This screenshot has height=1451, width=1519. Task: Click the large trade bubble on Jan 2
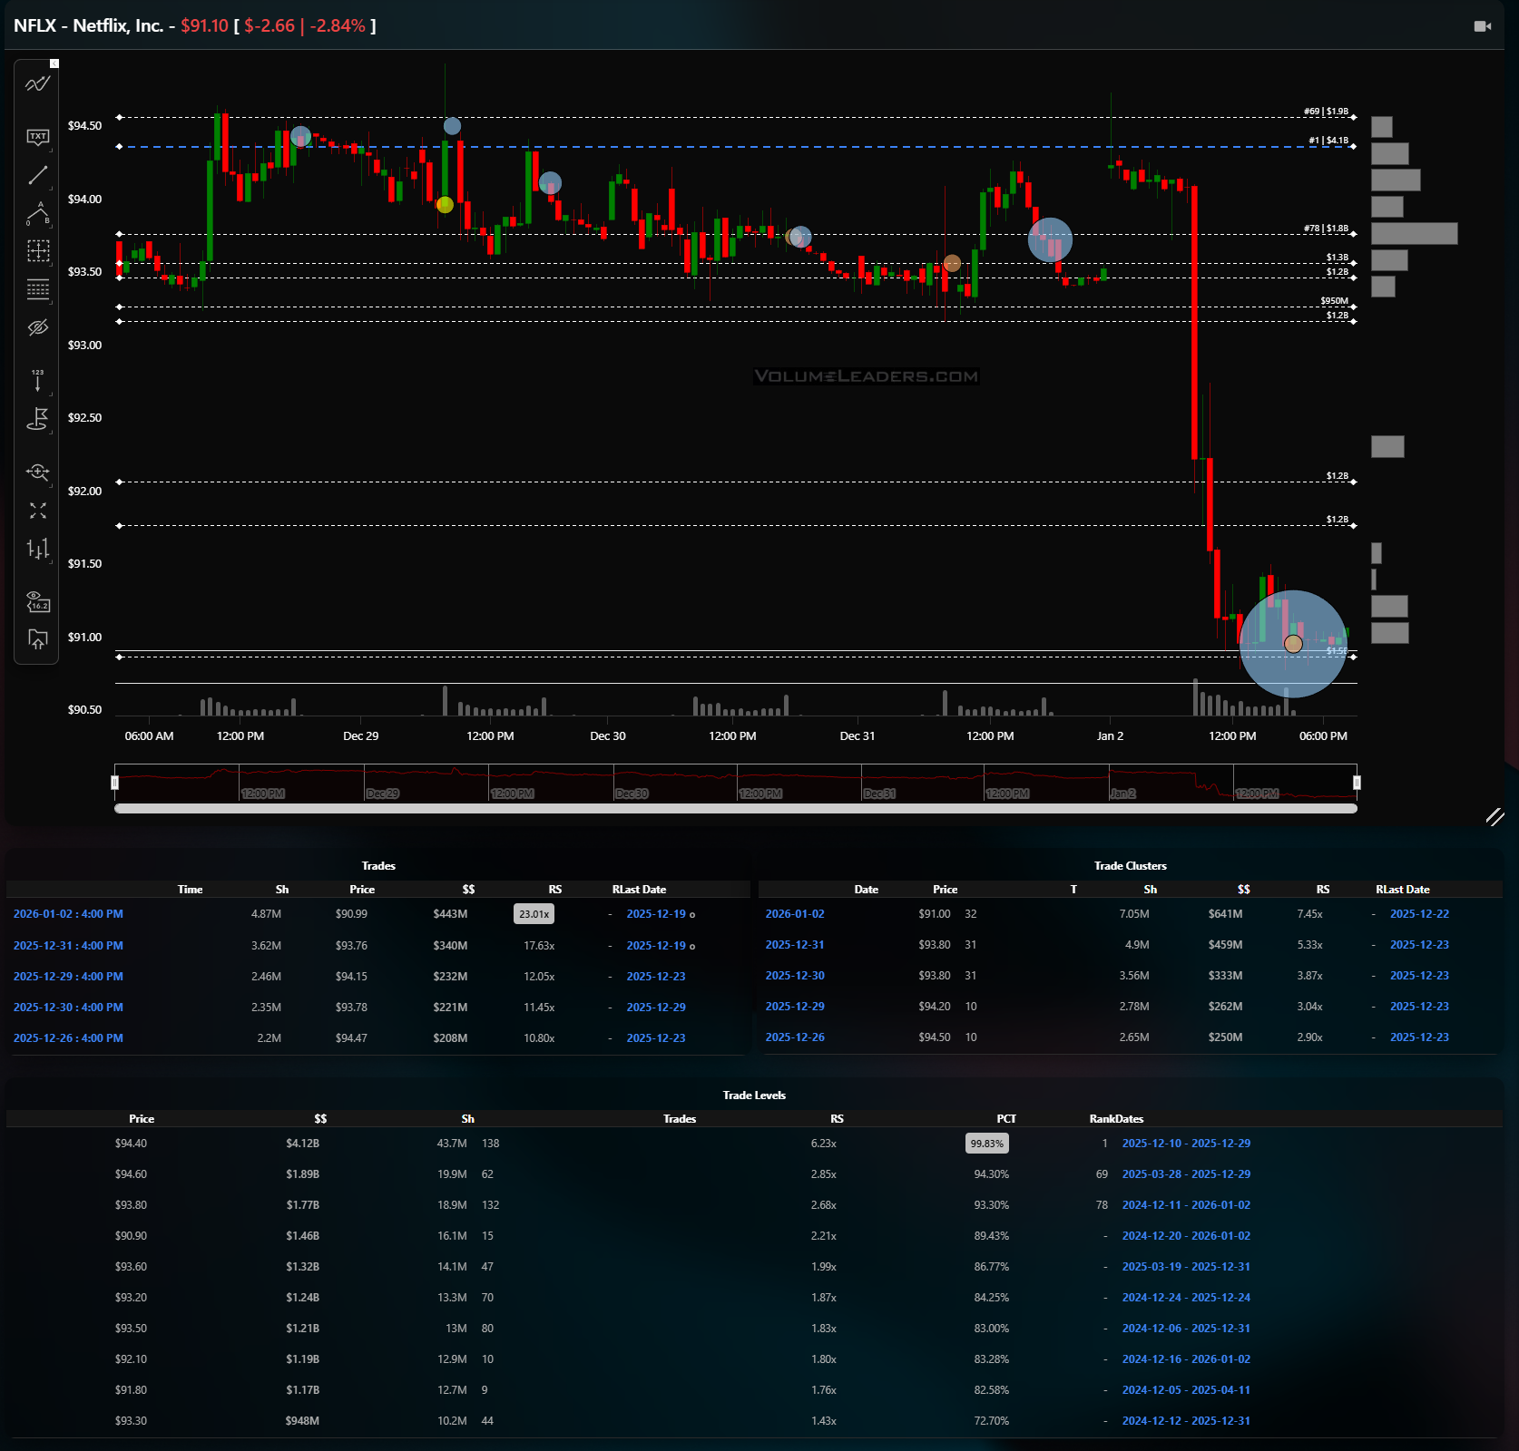[x=1293, y=644]
